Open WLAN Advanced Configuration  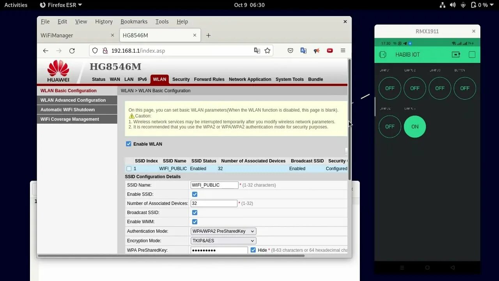[x=77, y=100]
